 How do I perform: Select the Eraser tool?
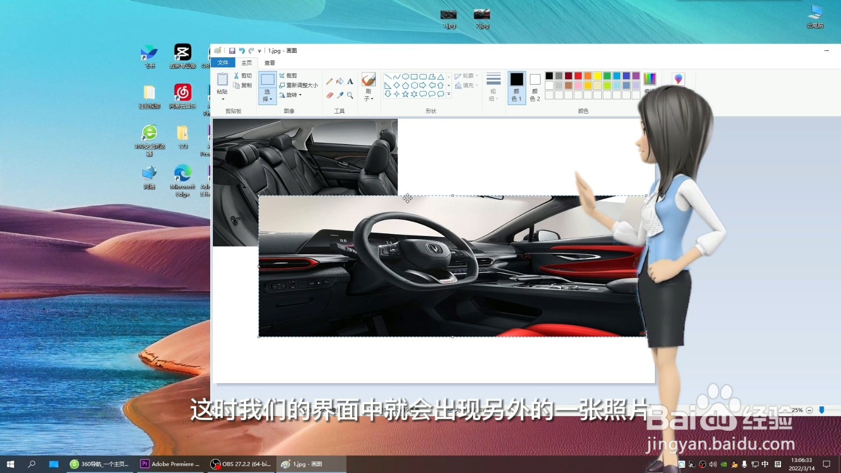(x=330, y=95)
